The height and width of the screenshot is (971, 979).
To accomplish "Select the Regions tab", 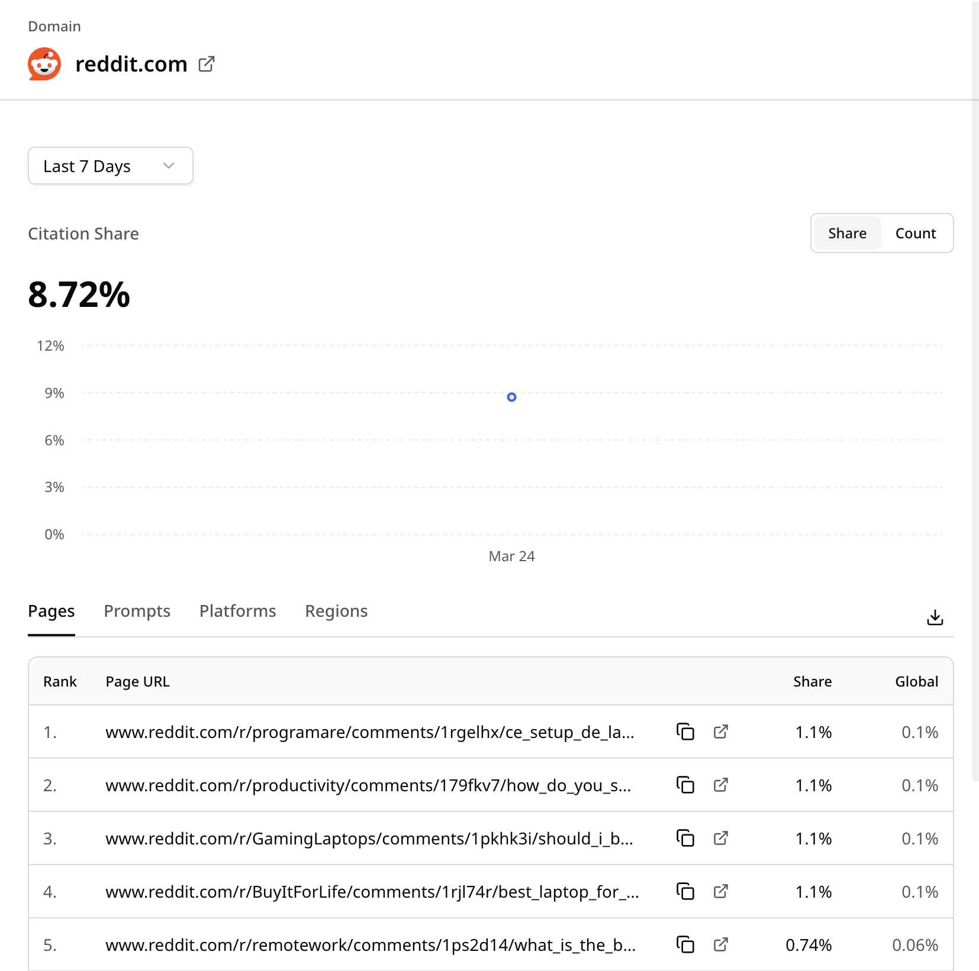I will [x=336, y=611].
